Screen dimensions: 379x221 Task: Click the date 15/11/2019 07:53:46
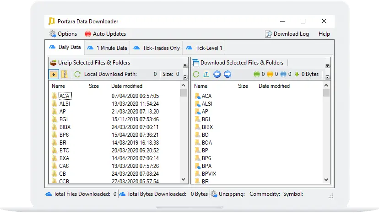[135, 119]
